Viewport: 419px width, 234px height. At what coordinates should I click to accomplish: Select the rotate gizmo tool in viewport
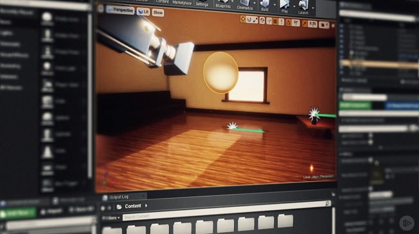click(249, 19)
